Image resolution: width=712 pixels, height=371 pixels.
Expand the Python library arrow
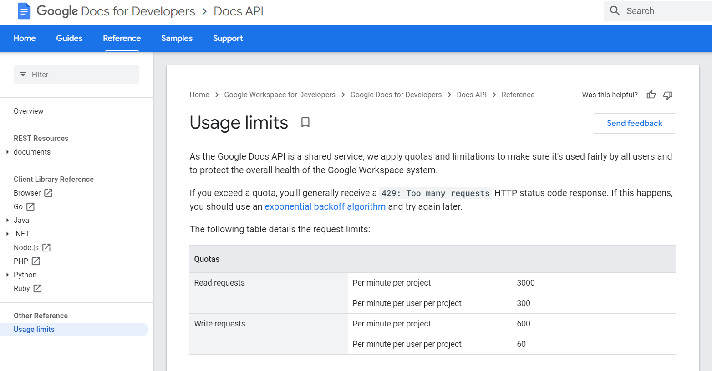pos(7,275)
